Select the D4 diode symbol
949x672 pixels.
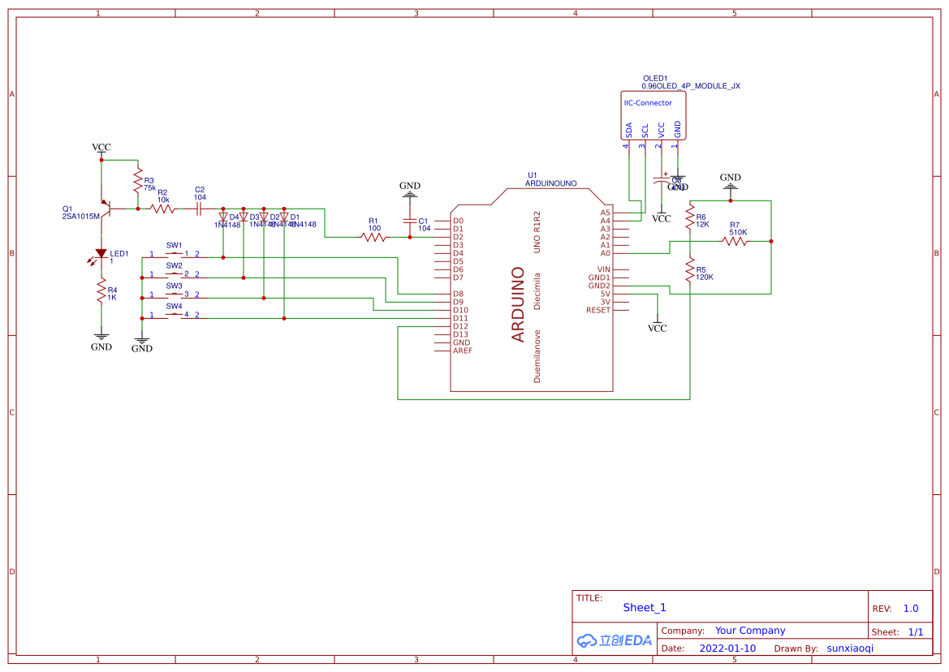[x=222, y=217]
